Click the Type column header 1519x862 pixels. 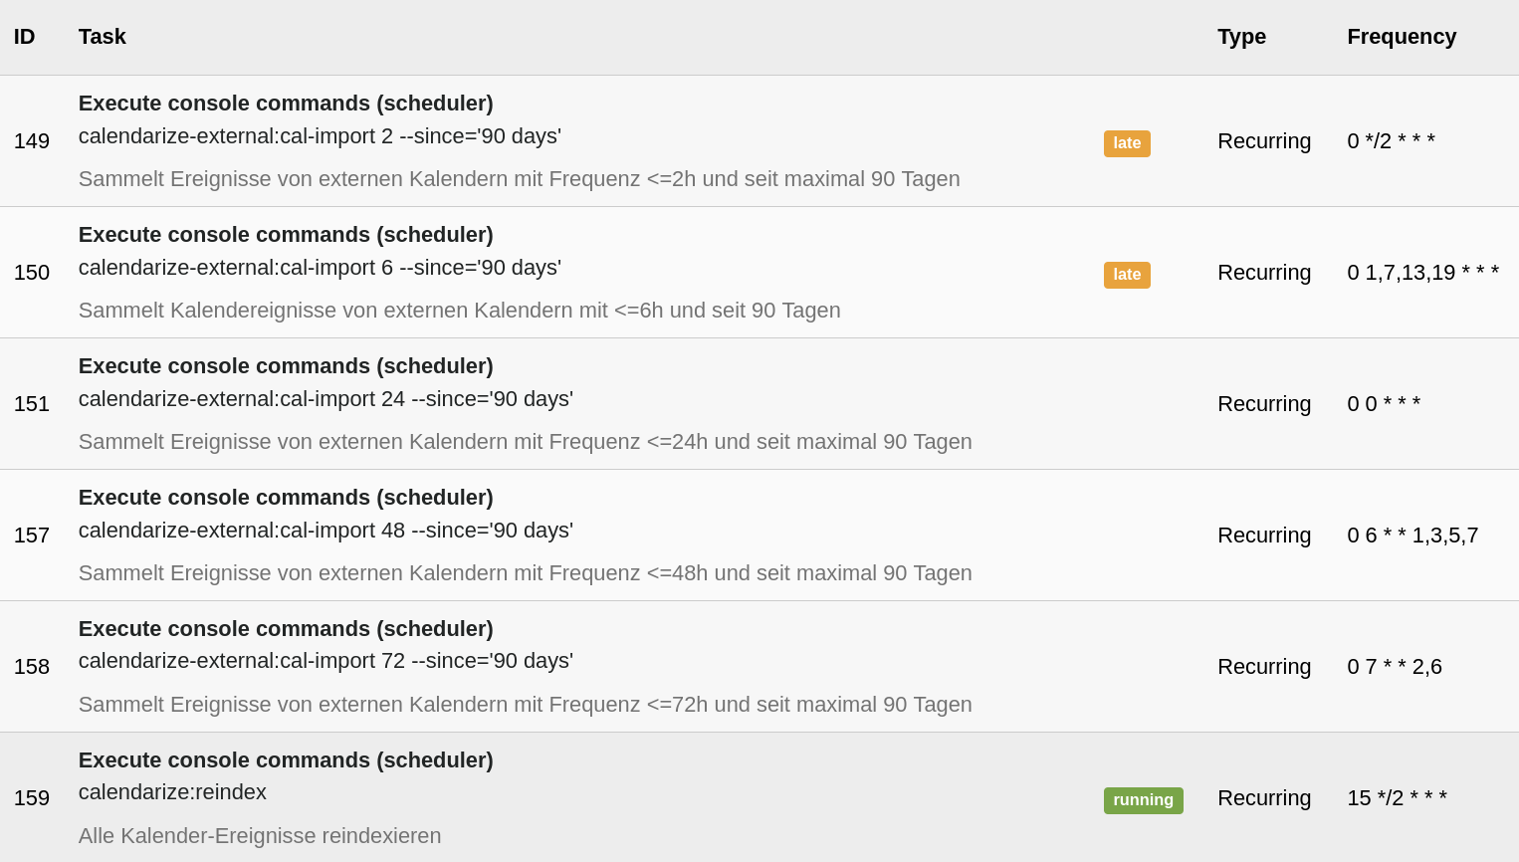tap(1241, 37)
